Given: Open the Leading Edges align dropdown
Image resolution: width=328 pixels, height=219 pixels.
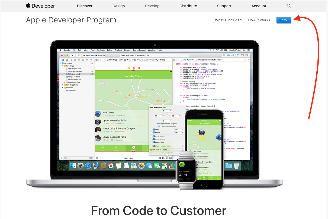Looking at the screenshot, I should pyautogui.click(x=172, y=146).
